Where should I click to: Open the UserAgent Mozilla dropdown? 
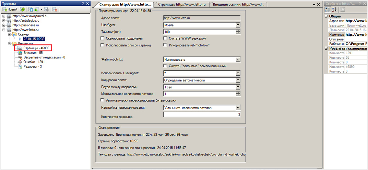238,25
